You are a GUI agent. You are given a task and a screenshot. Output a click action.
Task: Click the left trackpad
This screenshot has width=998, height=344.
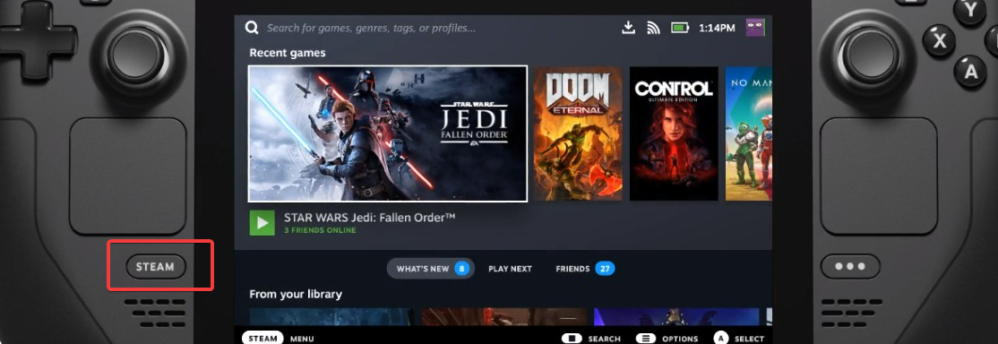click(x=128, y=176)
